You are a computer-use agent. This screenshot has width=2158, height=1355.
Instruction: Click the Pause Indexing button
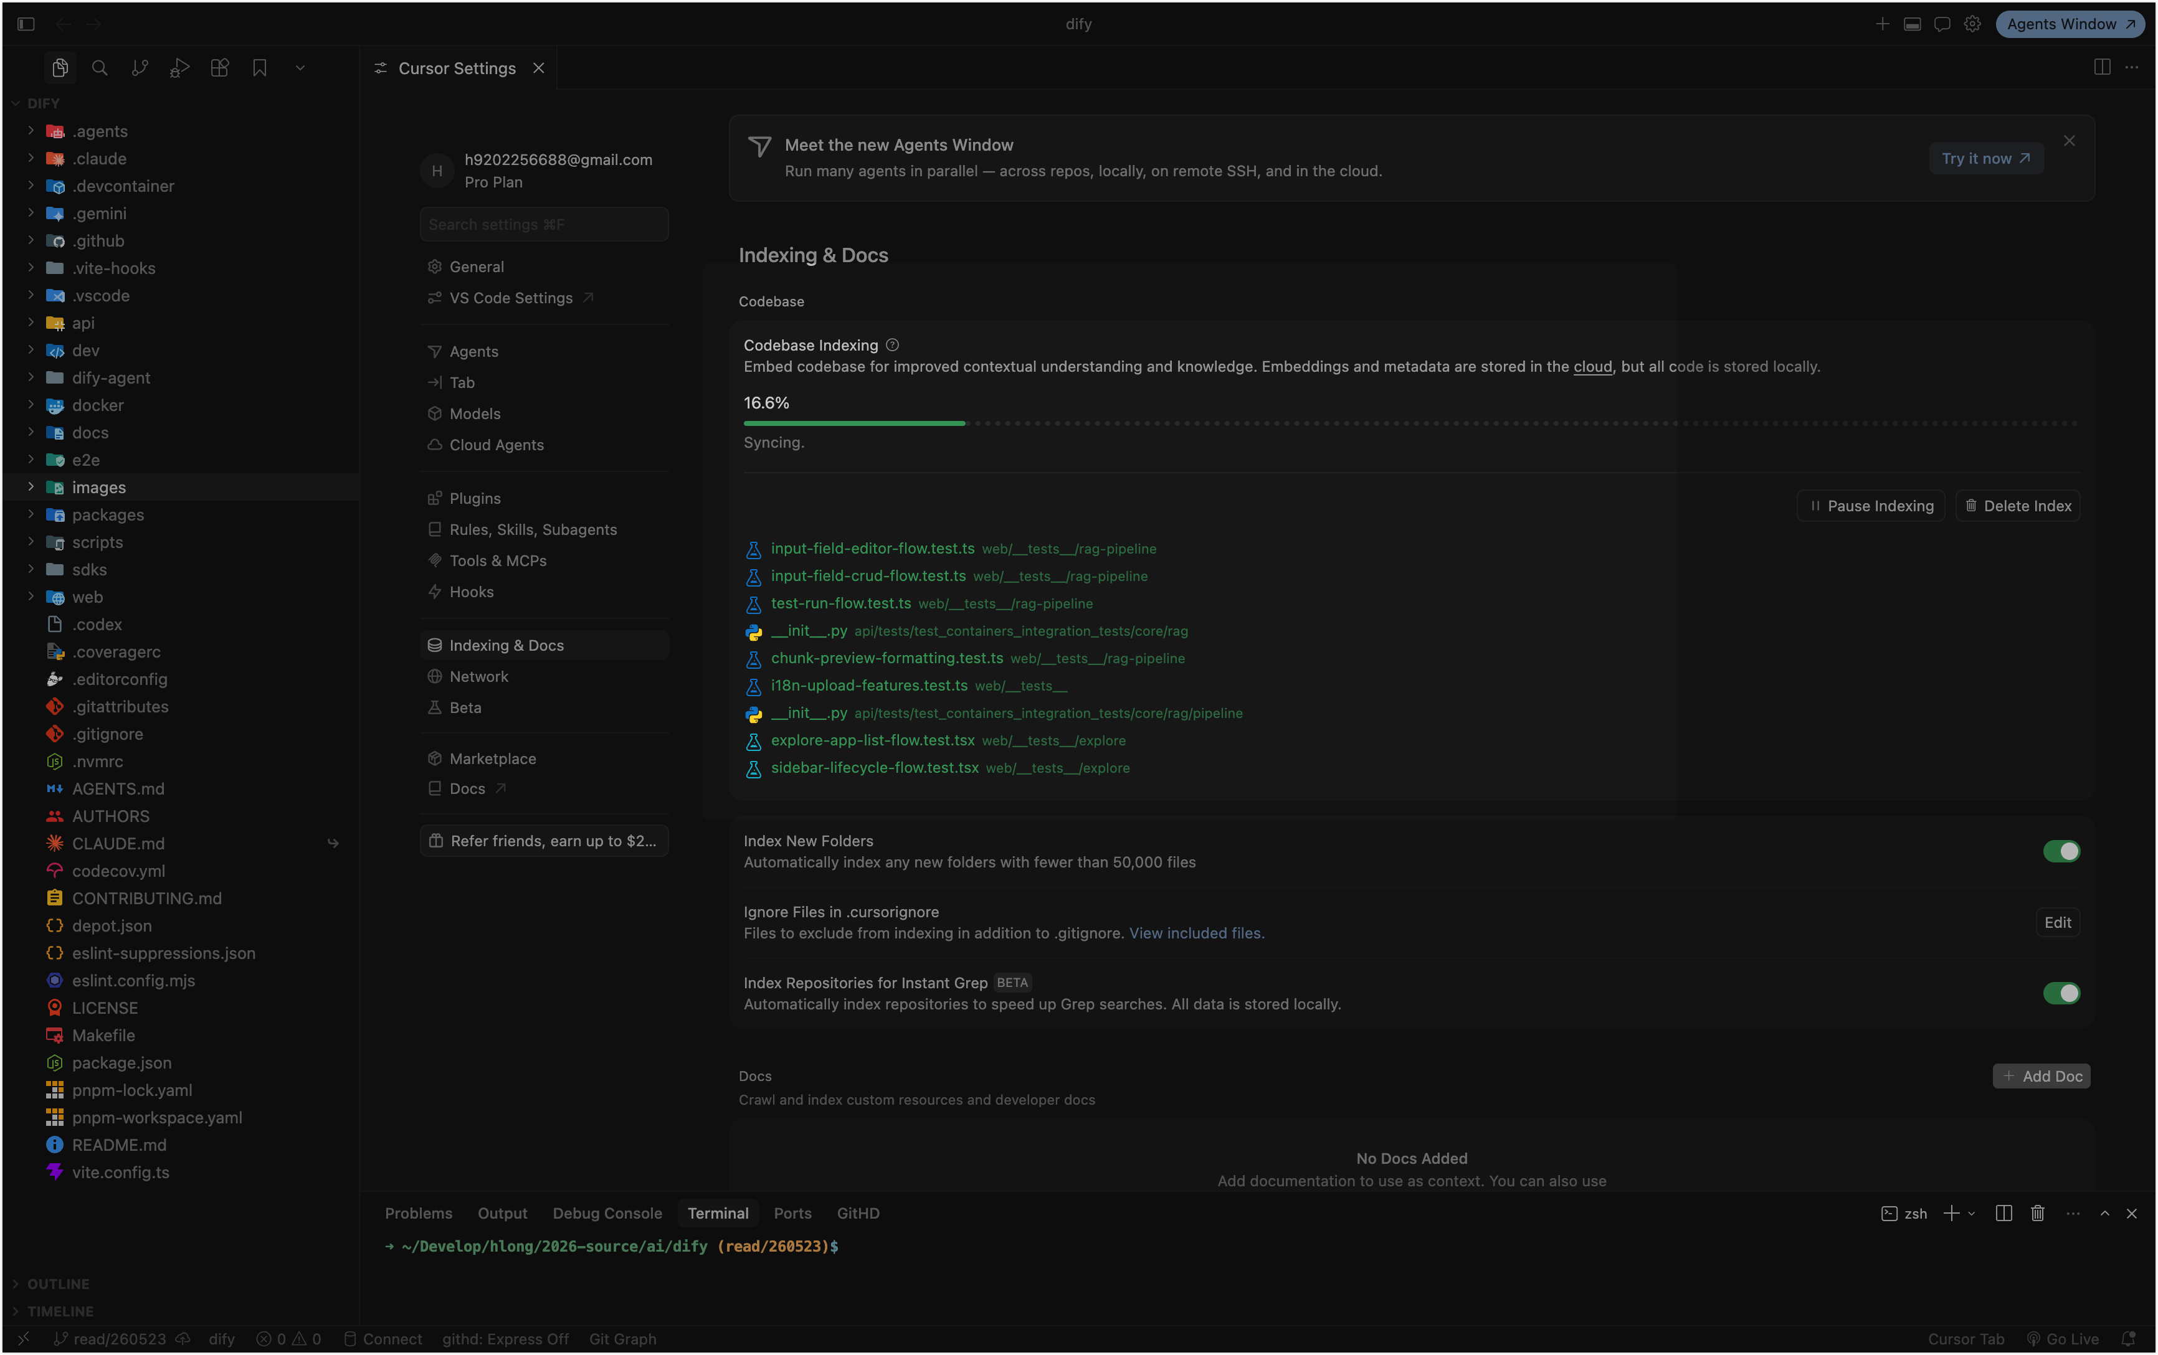coord(1870,506)
